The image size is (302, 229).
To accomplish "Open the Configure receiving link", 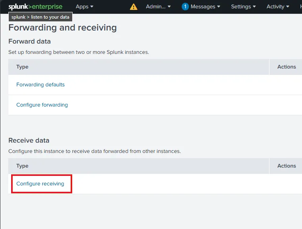I will (x=40, y=184).
